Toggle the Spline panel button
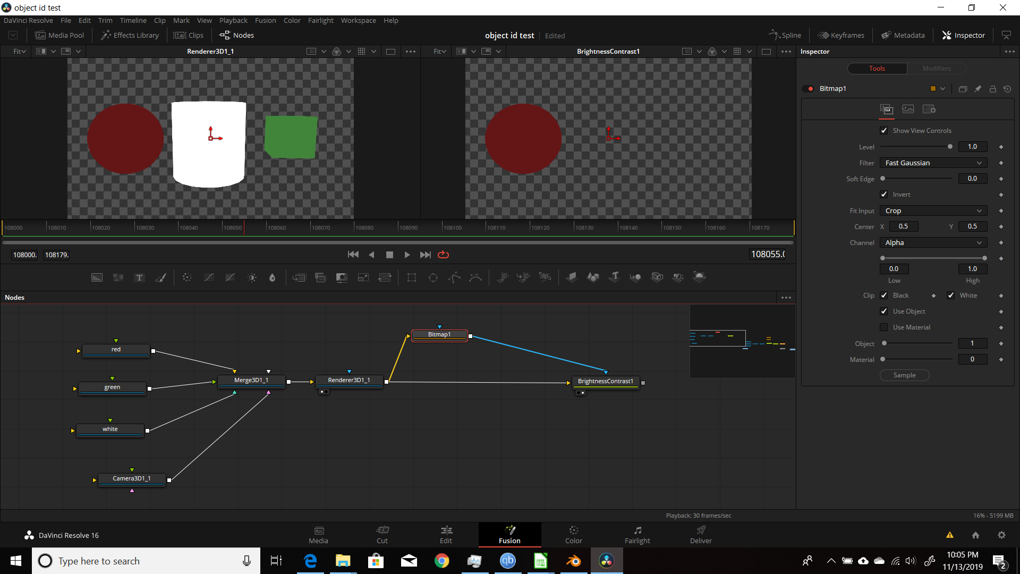This screenshot has width=1020, height=574. (785, 35)
